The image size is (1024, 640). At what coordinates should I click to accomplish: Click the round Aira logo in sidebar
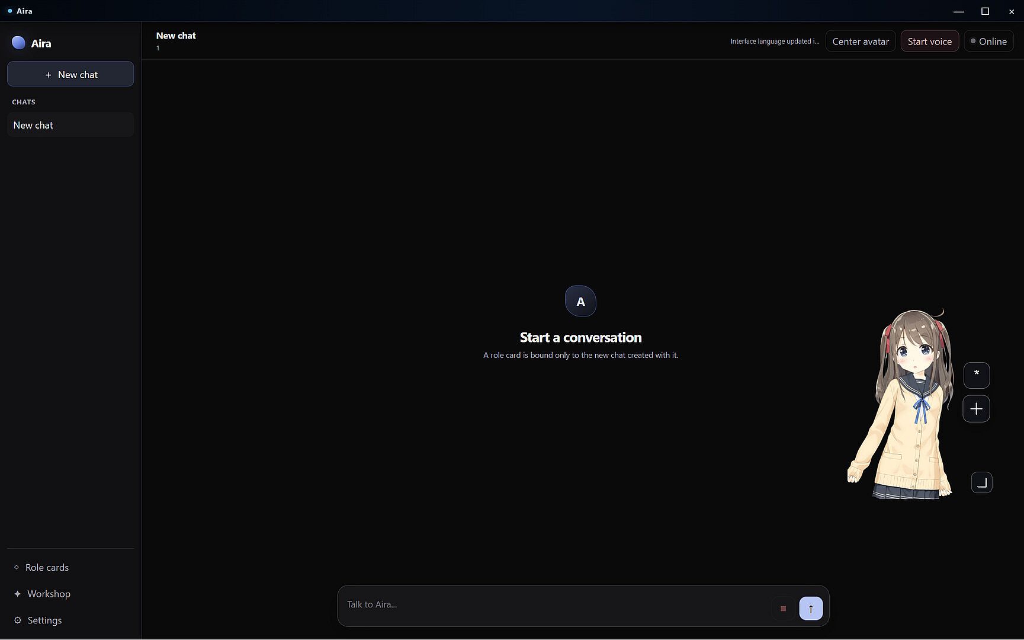pos(18,43)
